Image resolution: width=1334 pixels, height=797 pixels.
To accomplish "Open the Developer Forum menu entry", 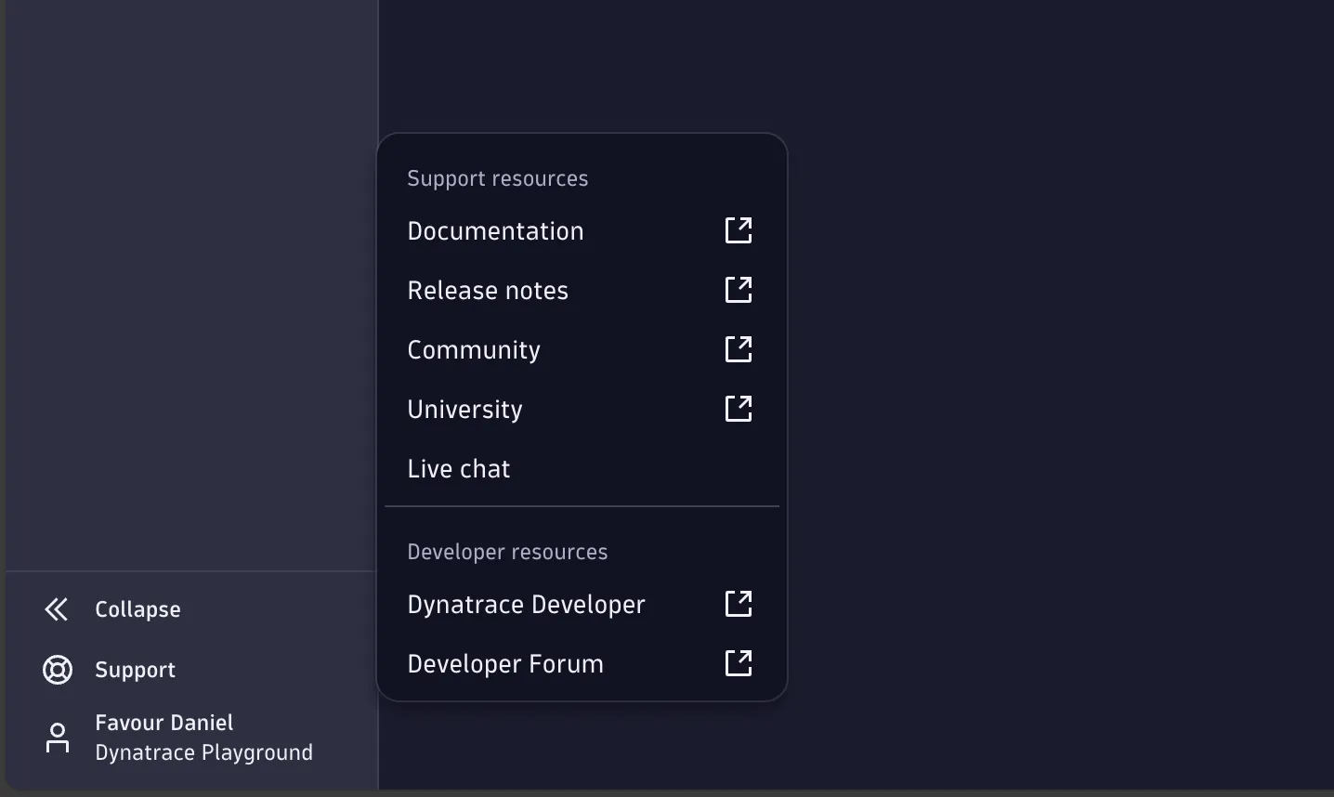I will [x=582, y=663].
